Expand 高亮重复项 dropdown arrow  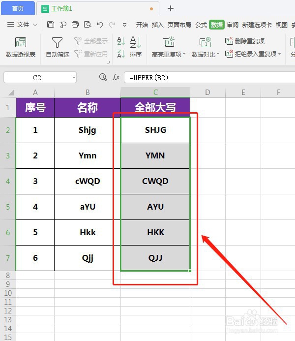click(184, 54)
